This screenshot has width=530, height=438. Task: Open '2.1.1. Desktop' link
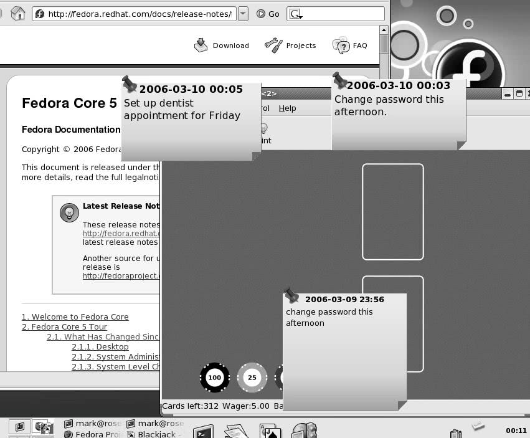click(100, 346)
